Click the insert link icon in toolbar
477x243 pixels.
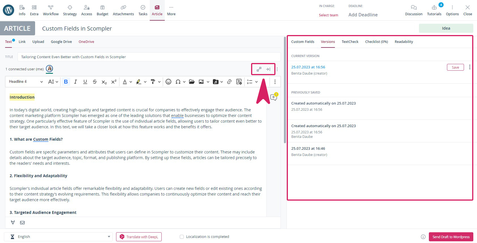(x=229, y=82)
